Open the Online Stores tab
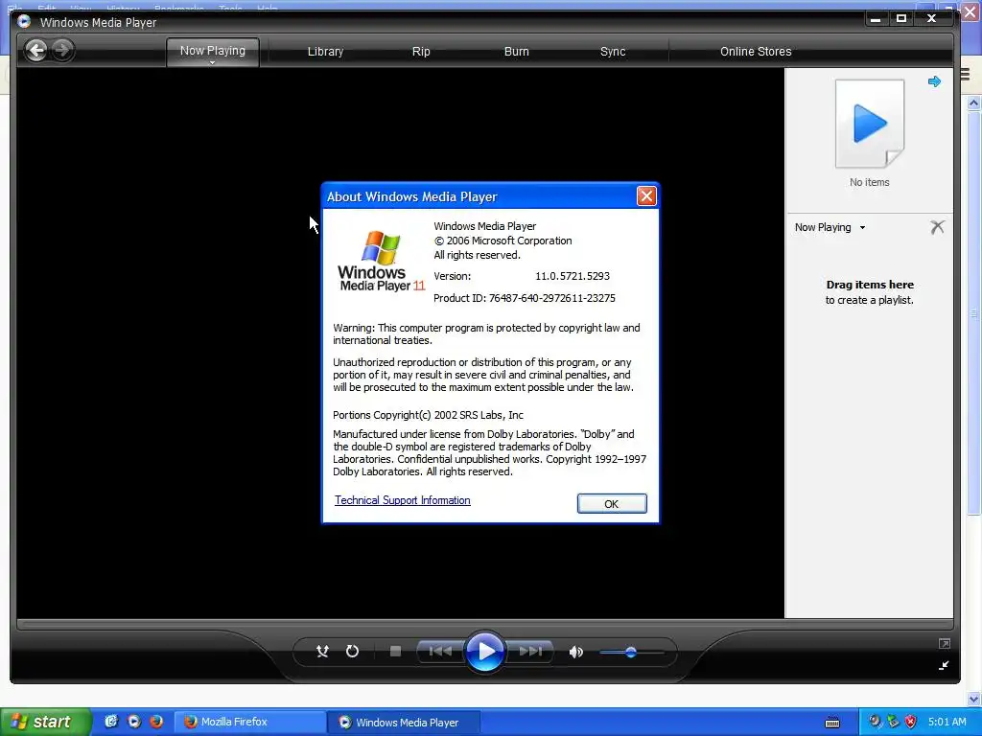 pyautogui.click(x=756, y=52)
